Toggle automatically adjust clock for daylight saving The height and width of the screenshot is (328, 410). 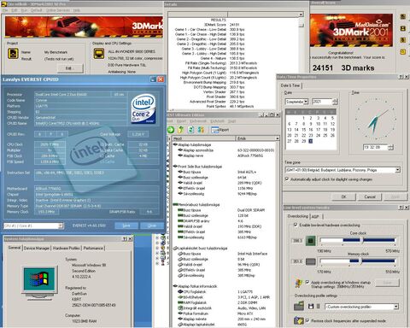coord(287,179)
